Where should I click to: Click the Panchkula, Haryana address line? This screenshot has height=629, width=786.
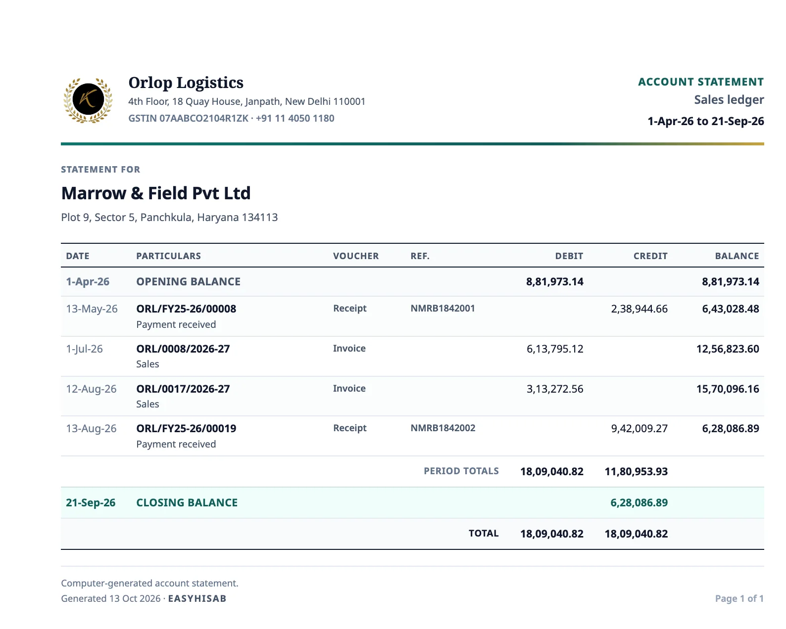(x=169, y=218)
